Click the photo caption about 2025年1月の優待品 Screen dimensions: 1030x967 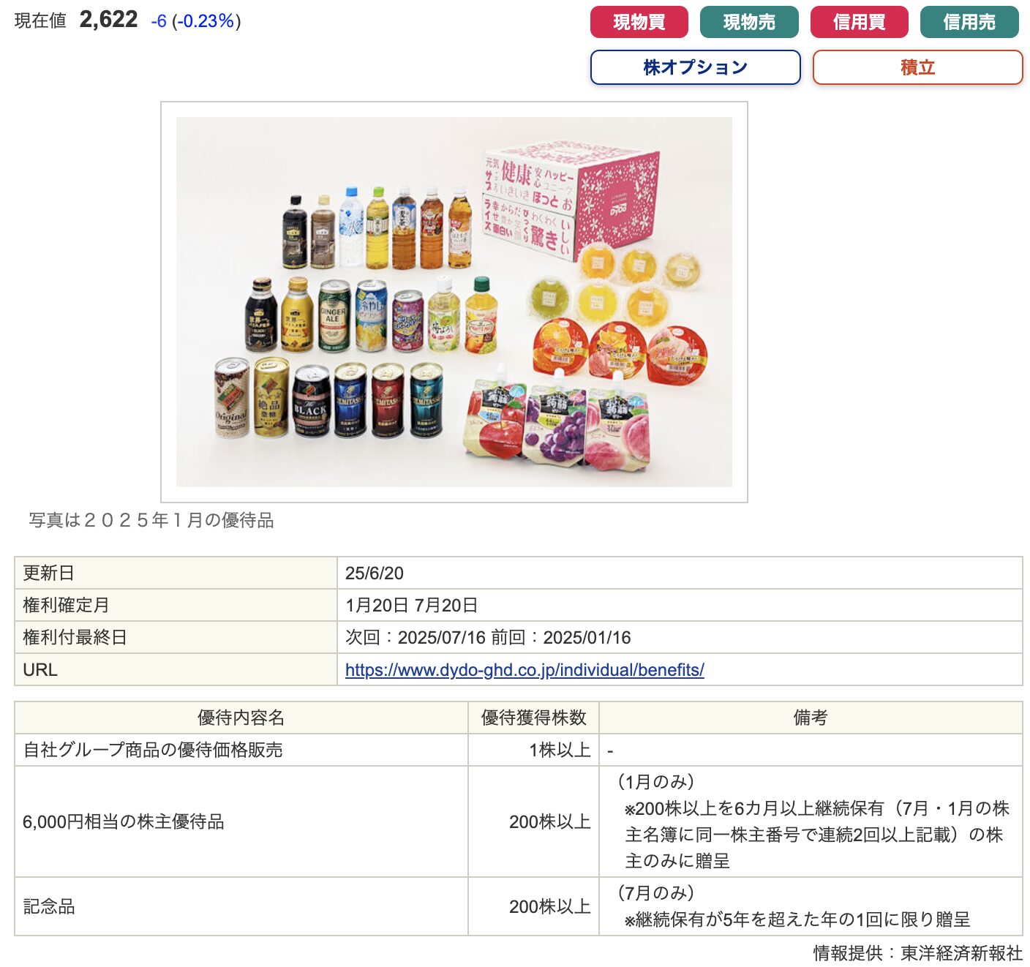click(151, 520)
